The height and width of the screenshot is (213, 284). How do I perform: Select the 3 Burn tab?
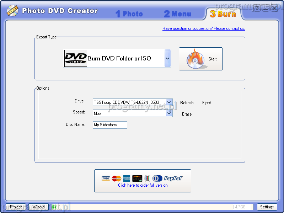[223, 14]
